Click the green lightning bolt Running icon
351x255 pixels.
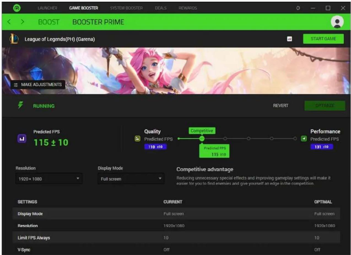click(x=21, y=105)
